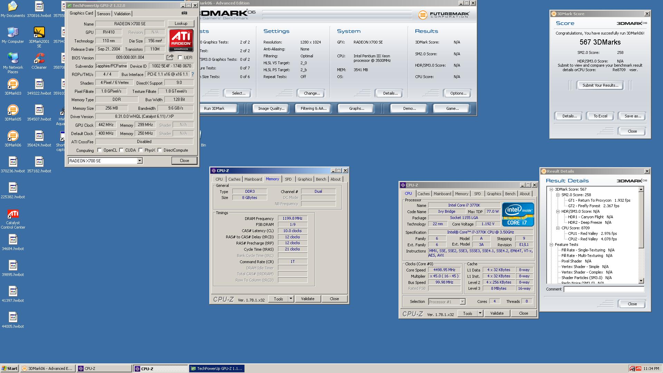Select the 41397.hwbot file icon
Screen dimensions: 663x373
click(13, 294)
